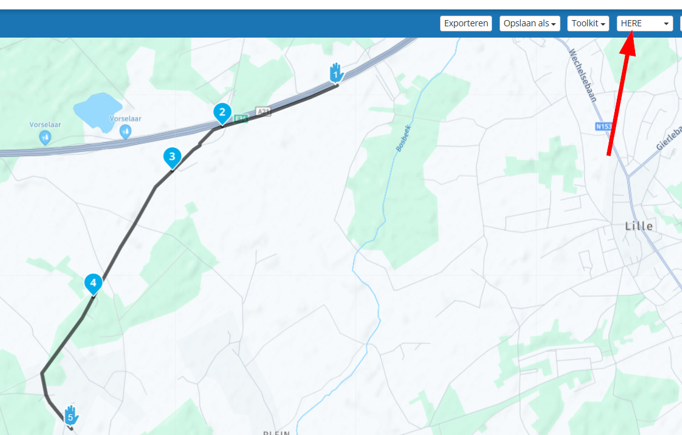This screenshot has height=435, width=682.
Task: Click waypoint pin number 4
Action: click(x=93, y=284)
